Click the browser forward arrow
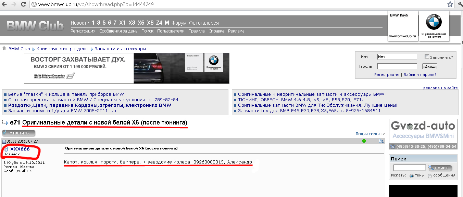This screenshot has width=463, height=197. click(14, 4)
